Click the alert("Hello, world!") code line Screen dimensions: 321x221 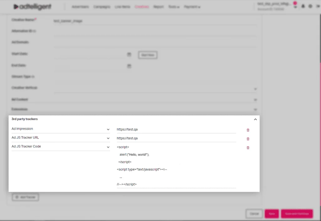click(134, 154)
